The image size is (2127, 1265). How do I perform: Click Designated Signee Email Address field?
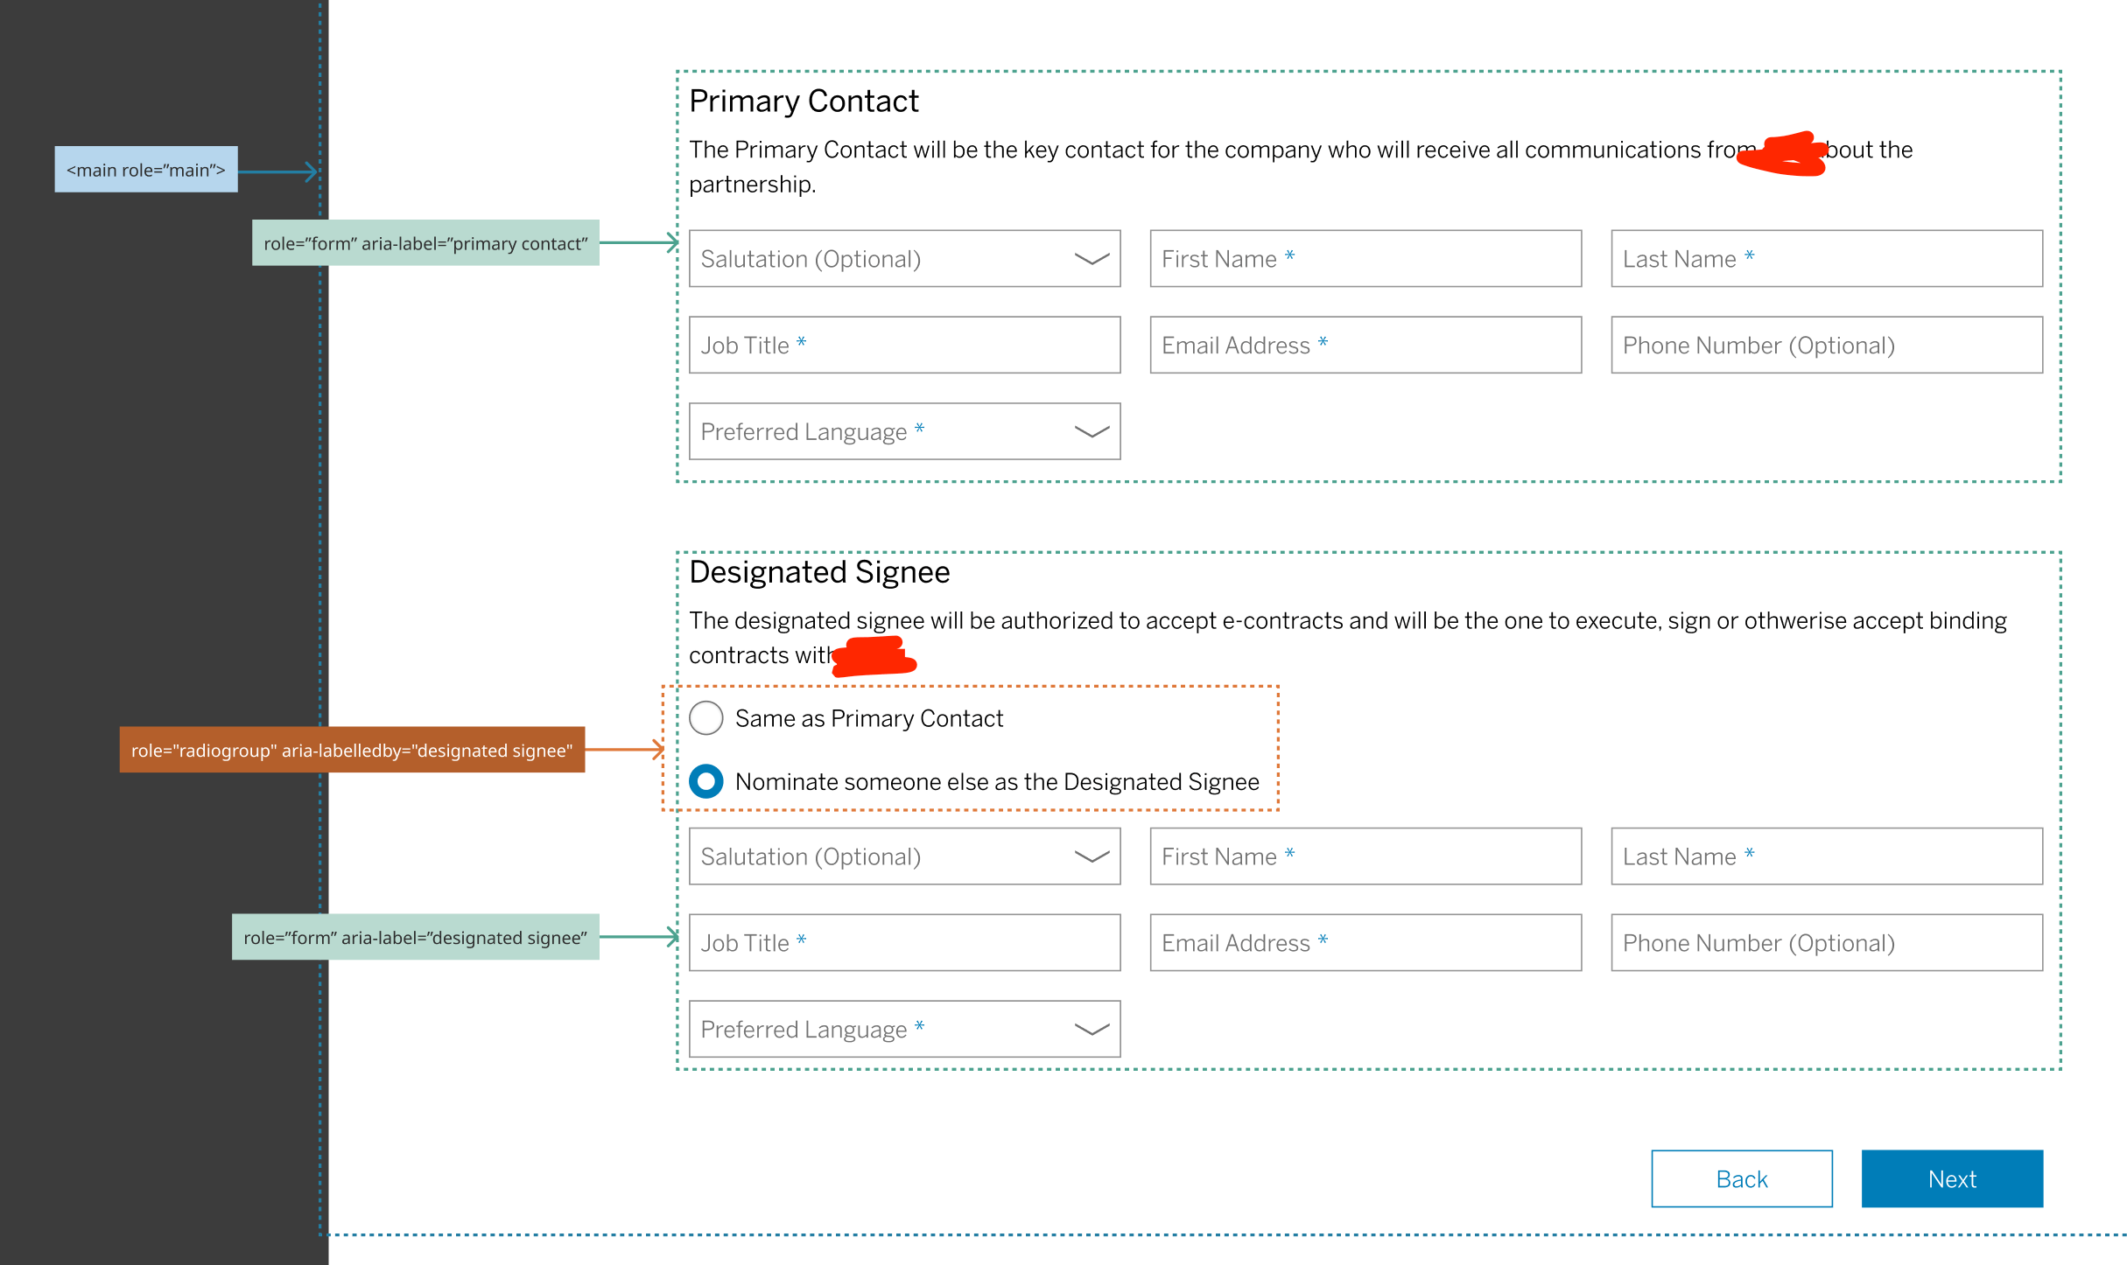(1365, 942)
